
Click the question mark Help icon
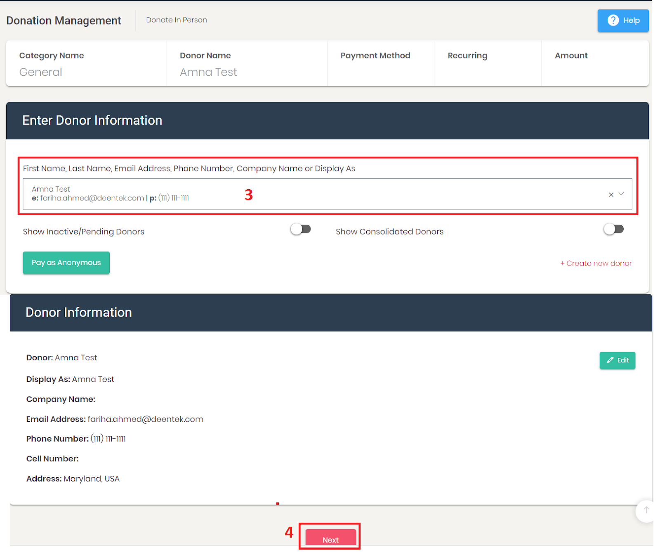pos(613,20)
